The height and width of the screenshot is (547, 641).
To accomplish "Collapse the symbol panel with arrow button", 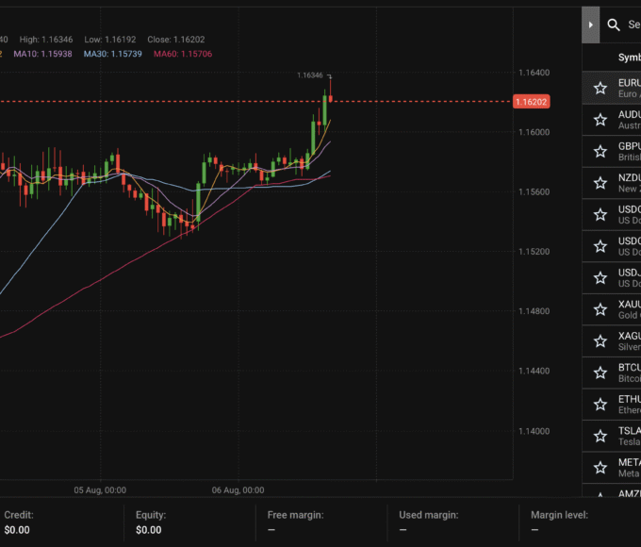I will (x=591, y=25).
